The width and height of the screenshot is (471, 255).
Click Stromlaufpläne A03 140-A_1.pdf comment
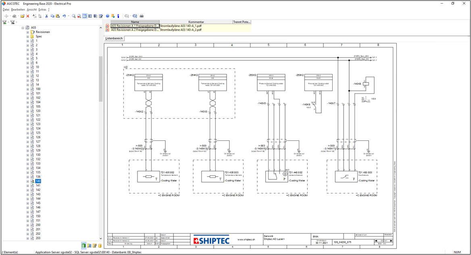(x=181, y=26)
